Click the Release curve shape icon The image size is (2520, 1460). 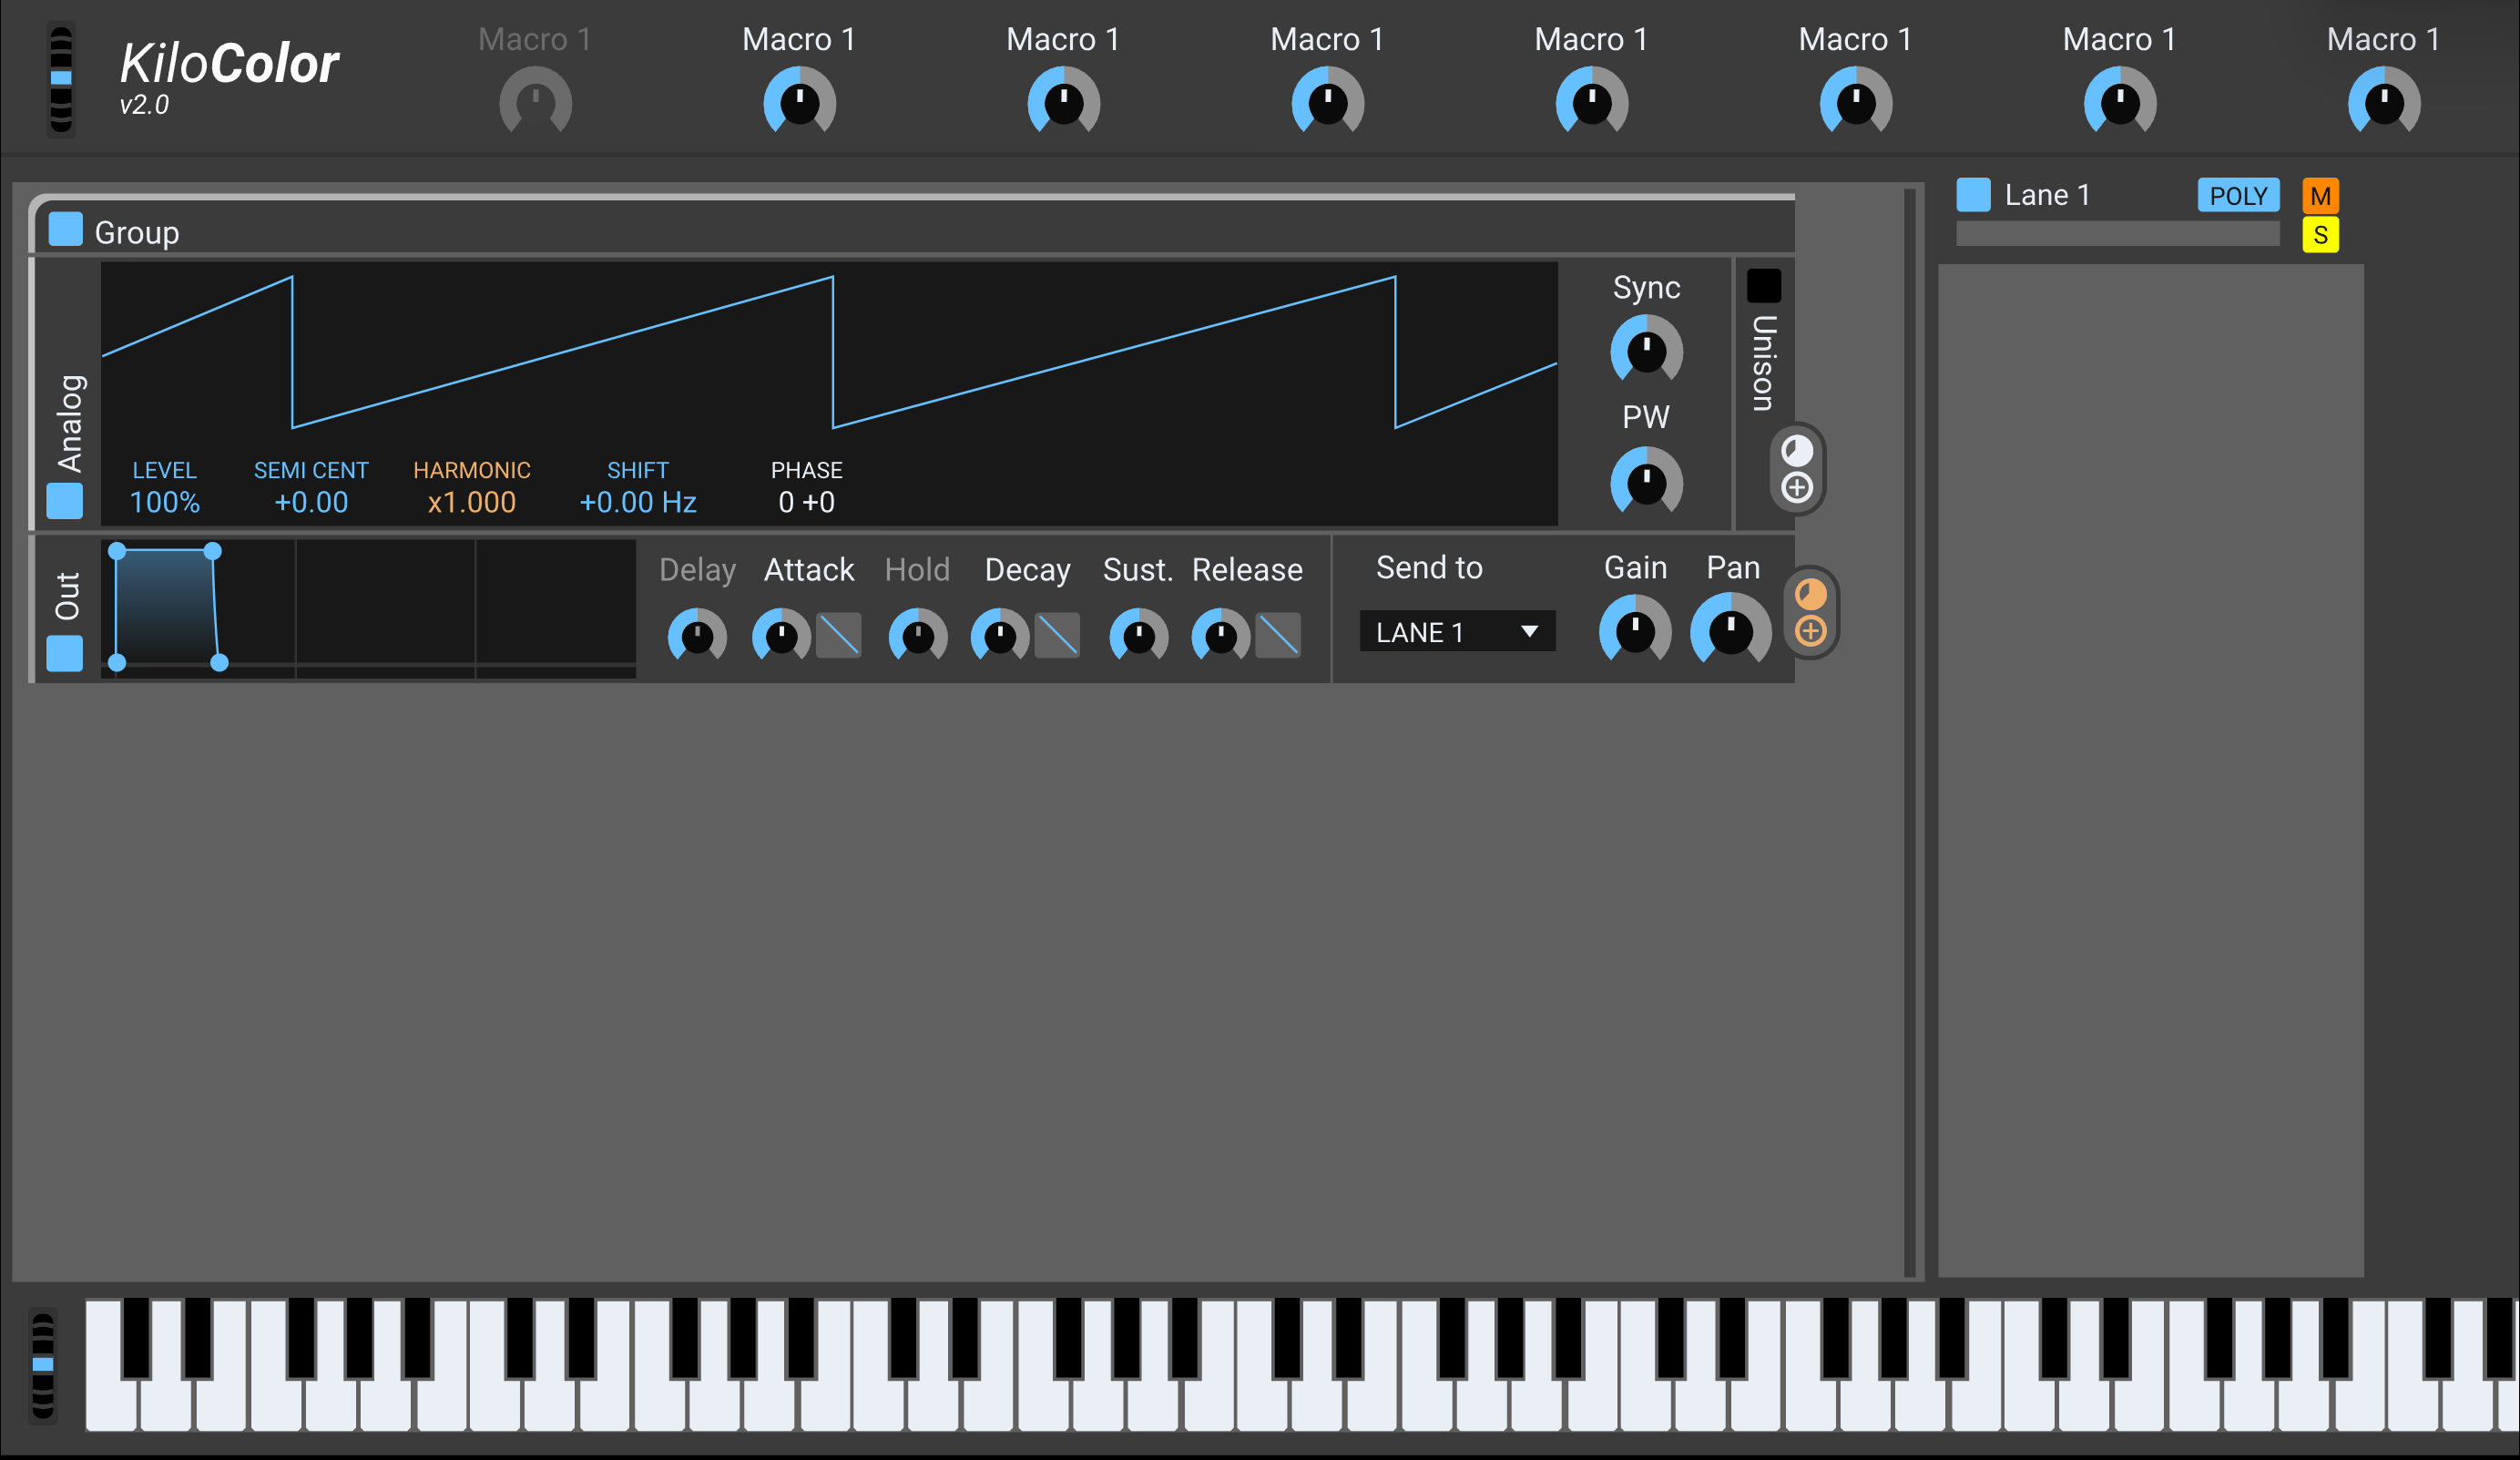1278,635
